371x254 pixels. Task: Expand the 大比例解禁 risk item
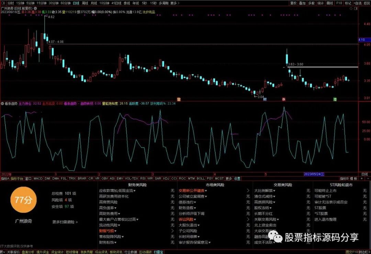click(x=265, y=190)
